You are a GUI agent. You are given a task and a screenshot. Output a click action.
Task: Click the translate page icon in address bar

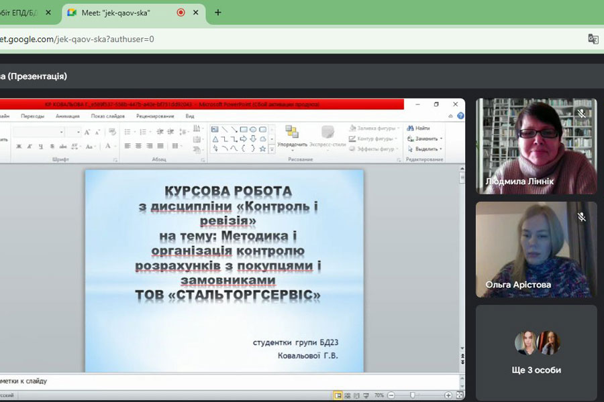click(x=593, y=39)
